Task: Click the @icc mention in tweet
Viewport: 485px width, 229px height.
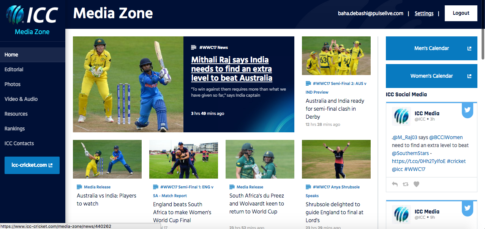Action: pyautogui.click(x=397, y=169)
